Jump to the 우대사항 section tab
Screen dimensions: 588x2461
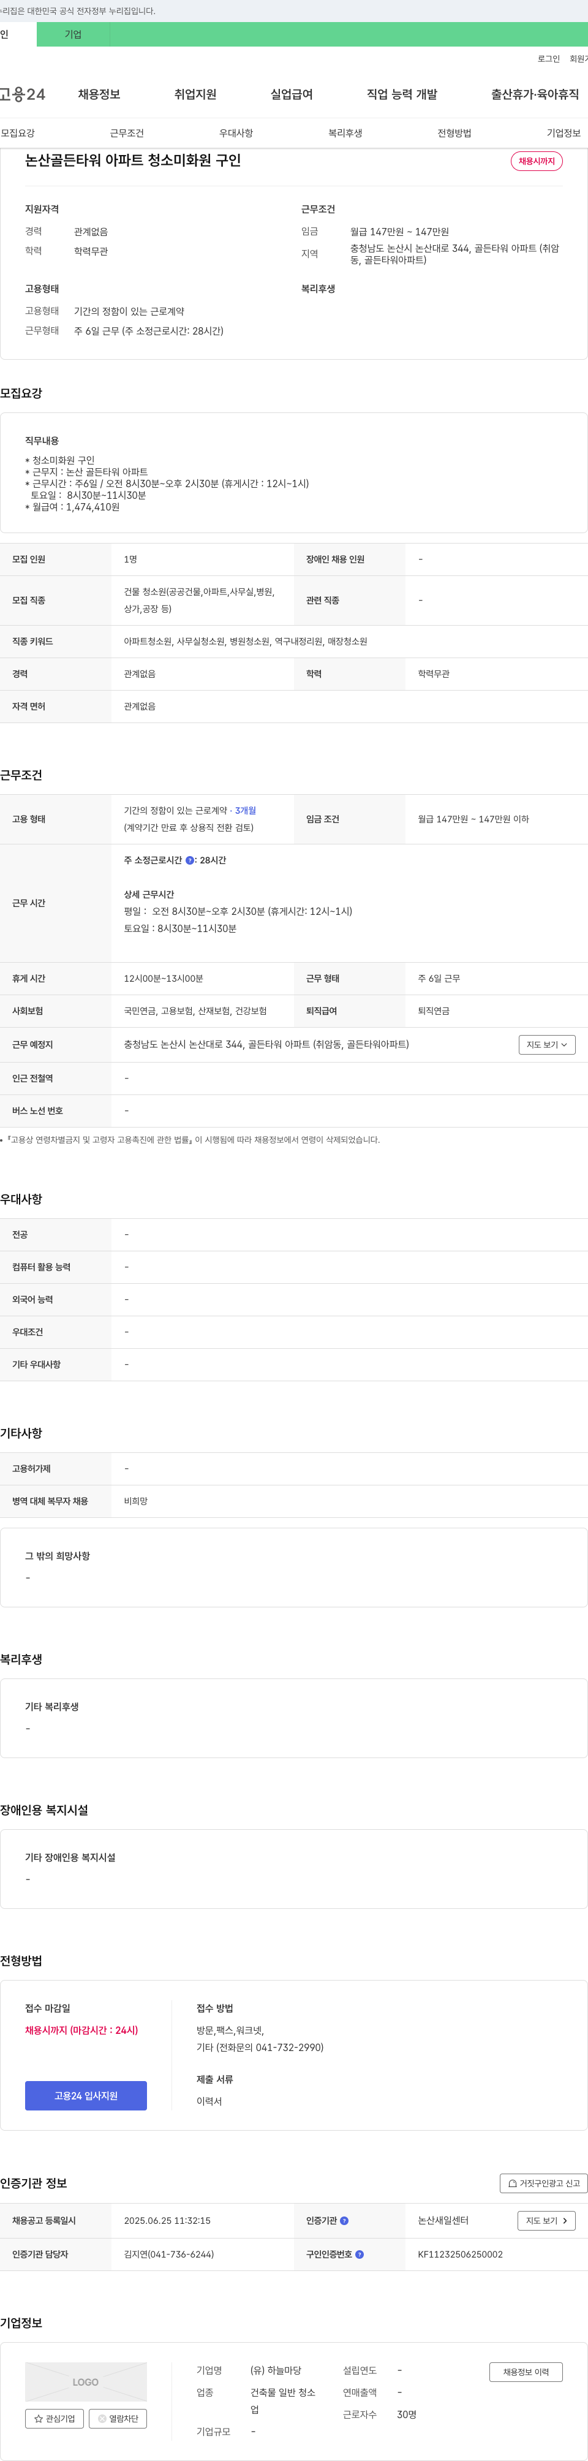pos(236,133)
